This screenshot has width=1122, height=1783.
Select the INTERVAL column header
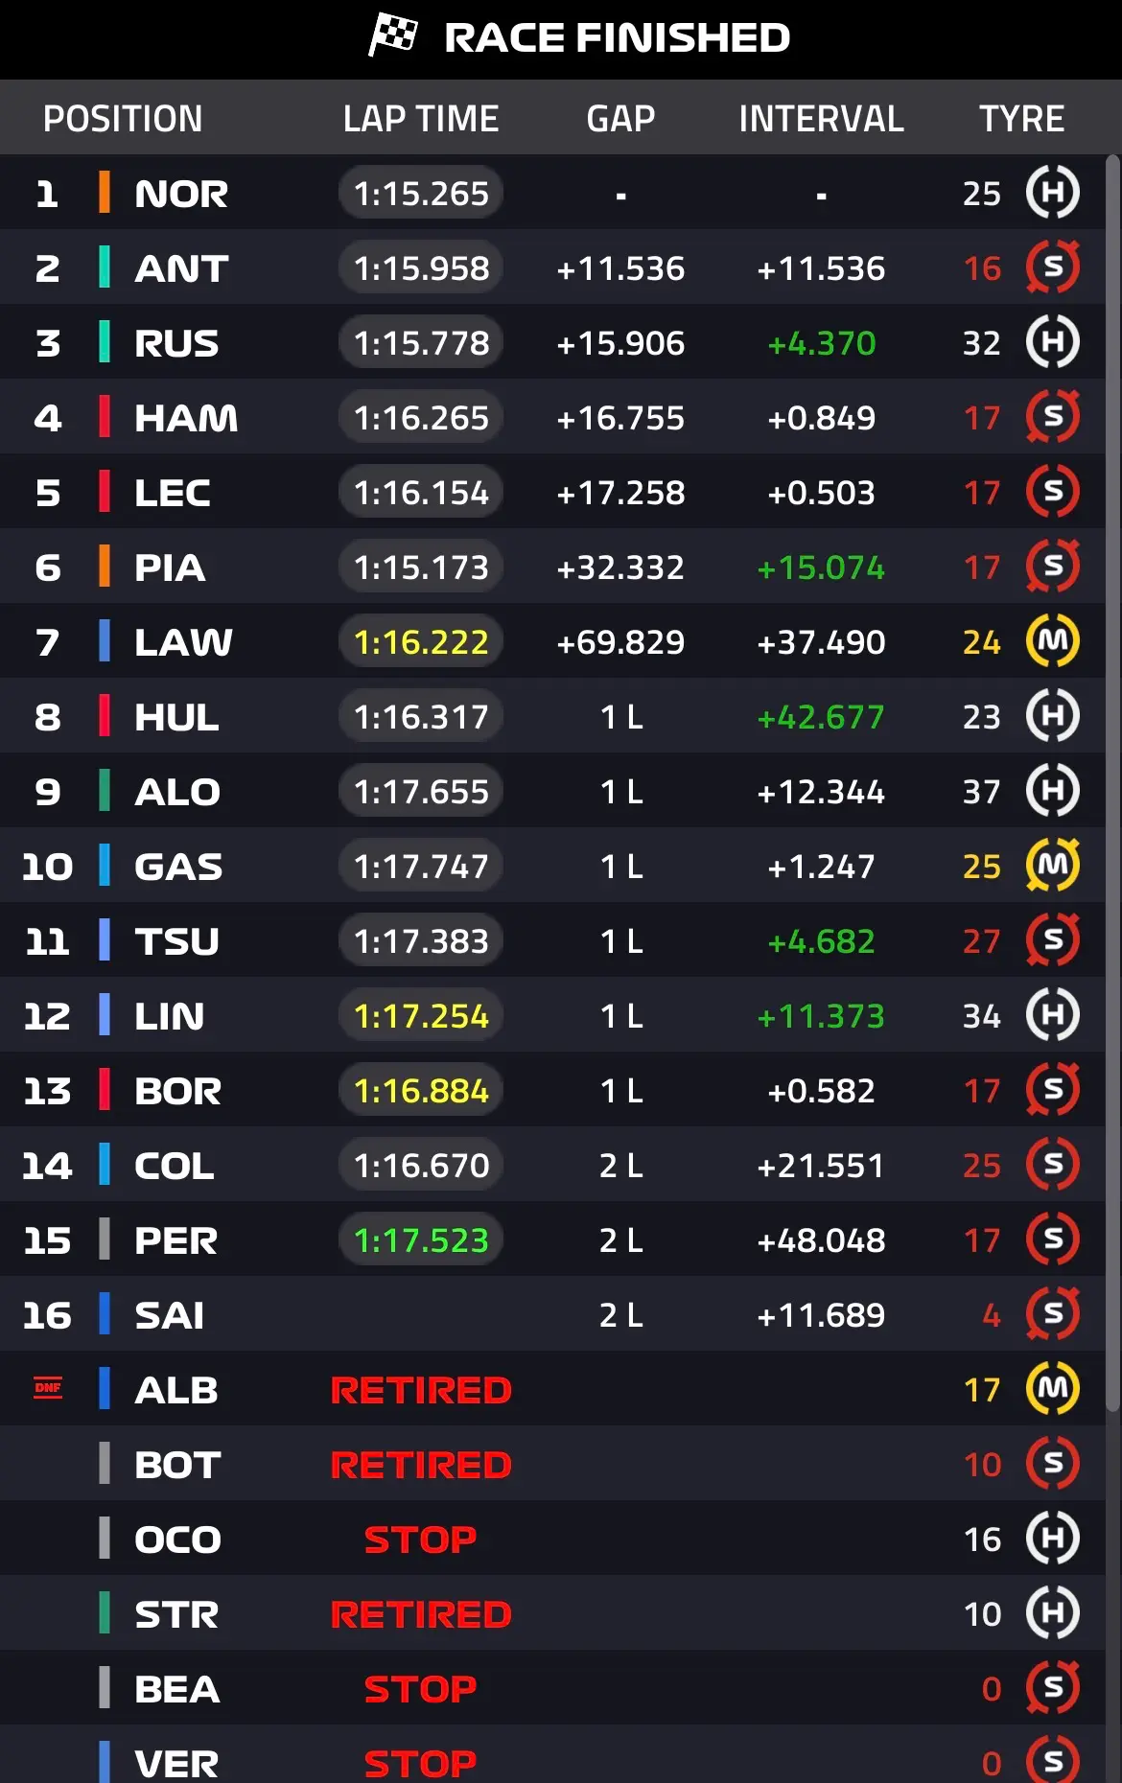pyautogui.click(x=821, y=119)
